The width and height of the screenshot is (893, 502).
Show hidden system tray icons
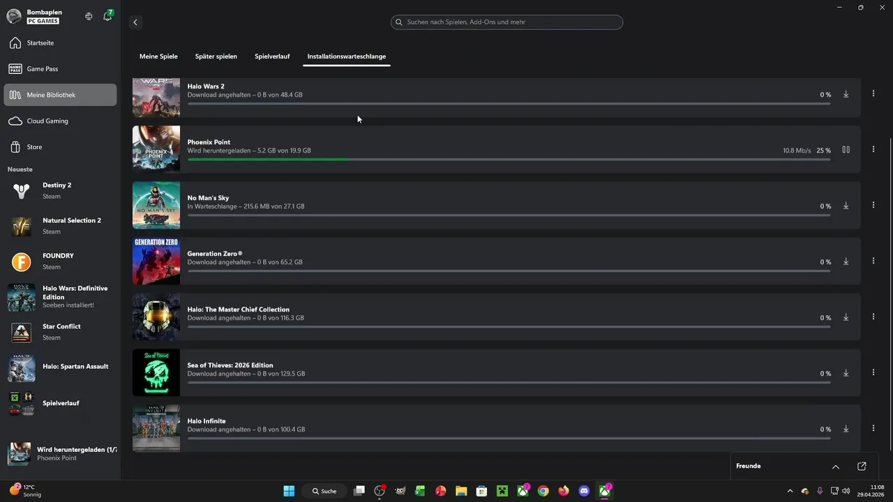point(790,491)
